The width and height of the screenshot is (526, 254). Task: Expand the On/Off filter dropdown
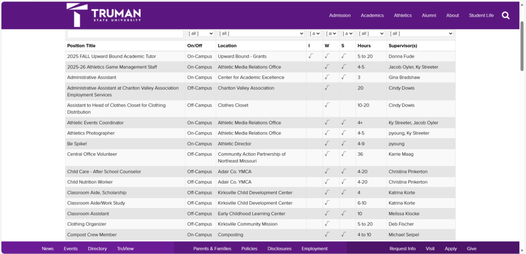(200, 34)
